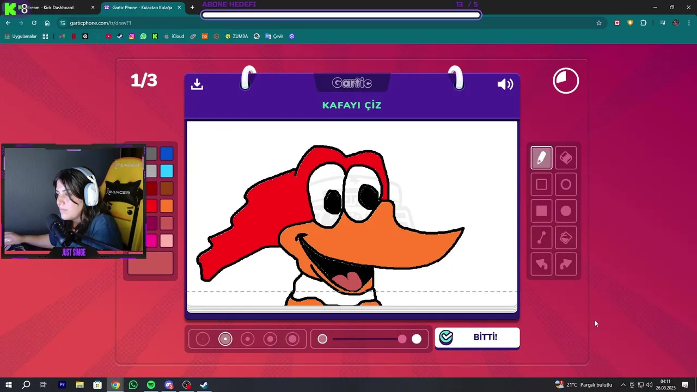Adjust the opacity slider handle
Viewport: 697px width, 392px height.
click(x=402, y=339)
